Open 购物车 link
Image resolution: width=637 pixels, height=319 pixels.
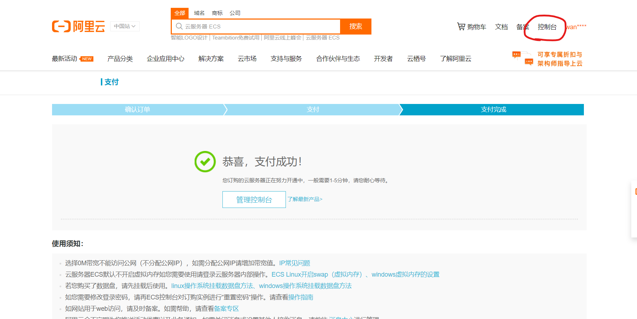click(x=477, y=27)
